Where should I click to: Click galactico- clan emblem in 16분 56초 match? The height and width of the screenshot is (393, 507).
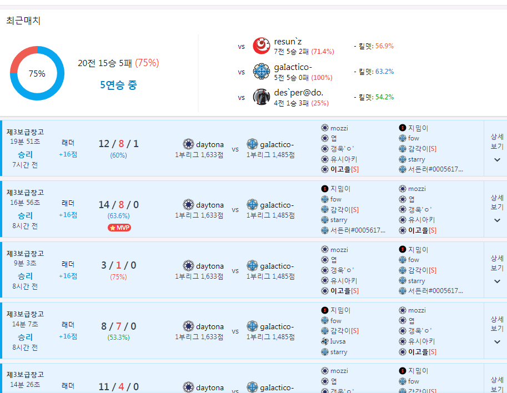[x=252, y=205]
